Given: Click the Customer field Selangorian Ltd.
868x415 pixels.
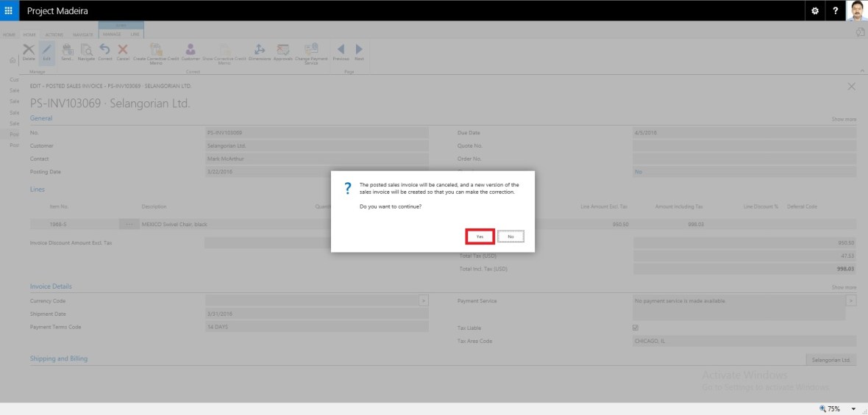Looking at the screenshot, I should [316, 146].
